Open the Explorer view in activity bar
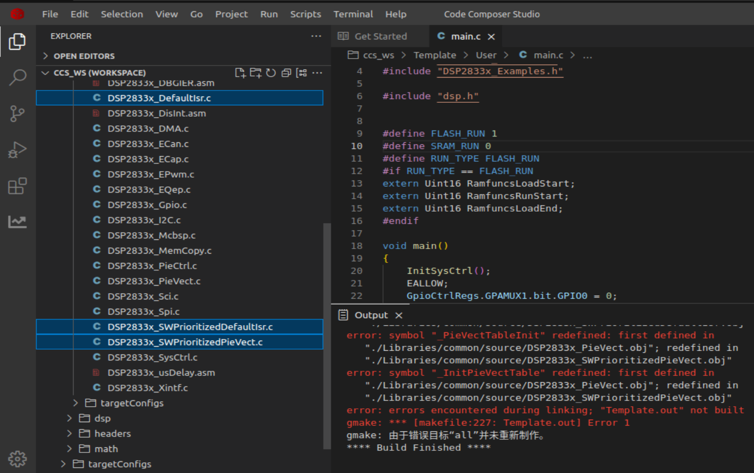This screenshot has width=754, height=473. (x=17, y=42)
